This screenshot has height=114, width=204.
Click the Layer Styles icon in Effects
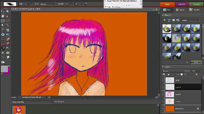click(169, 20)
